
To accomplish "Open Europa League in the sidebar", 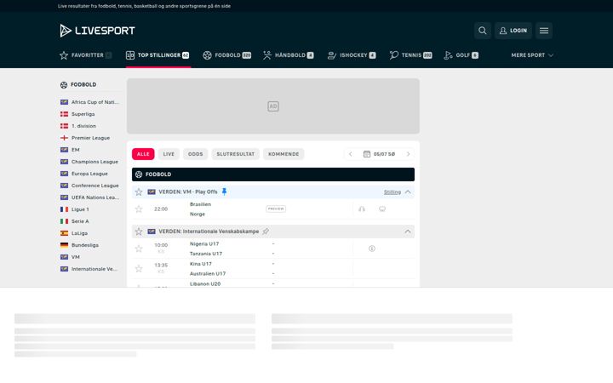I will [x=84, y=174].
